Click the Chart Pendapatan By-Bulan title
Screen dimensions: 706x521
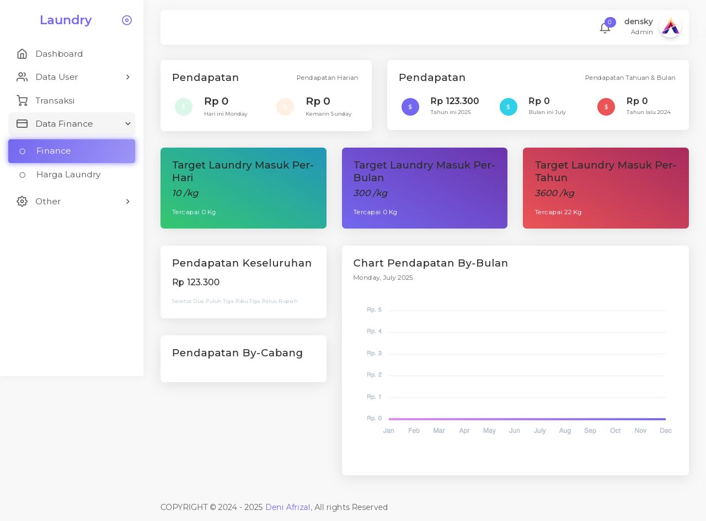(431, 263)
